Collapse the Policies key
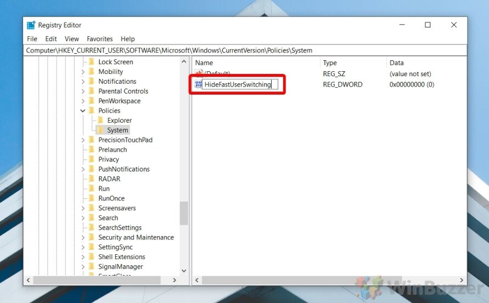Image resolution: width=489 pixels, height=303 pixels. click(x=83, y=111)
